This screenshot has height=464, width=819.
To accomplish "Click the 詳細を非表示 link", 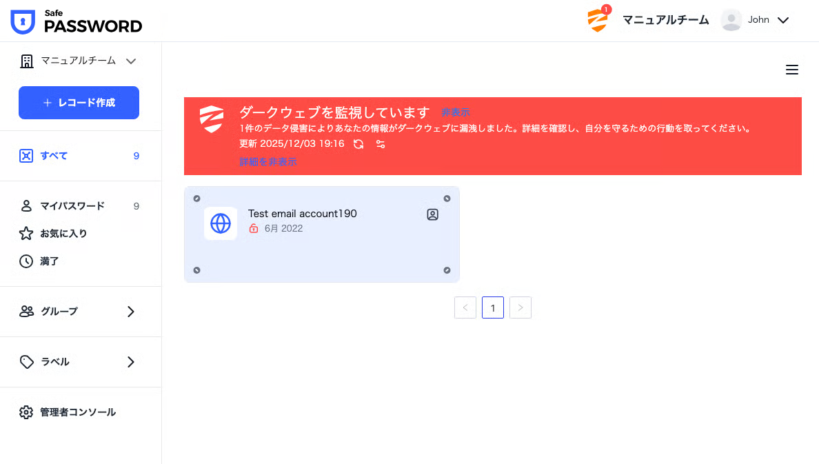I will pyautogui.click(x=268, y=162).
